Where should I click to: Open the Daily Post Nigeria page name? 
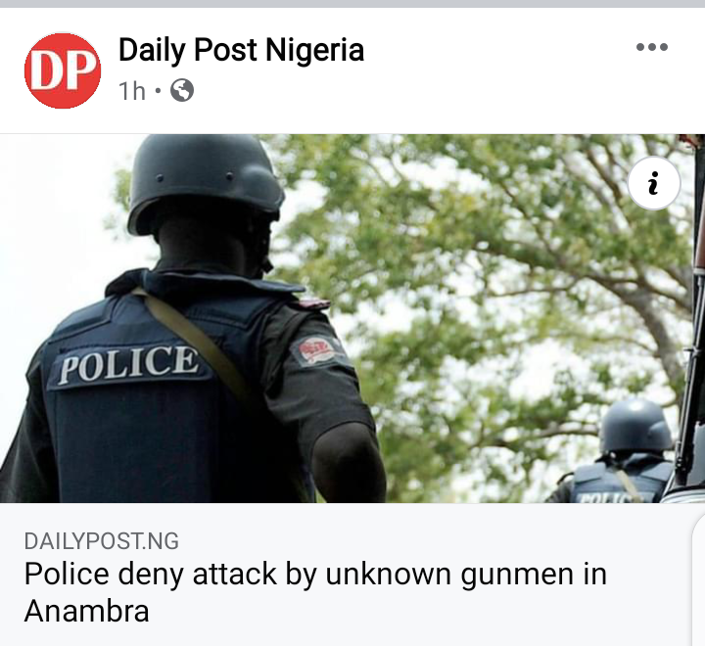[241, 50]
